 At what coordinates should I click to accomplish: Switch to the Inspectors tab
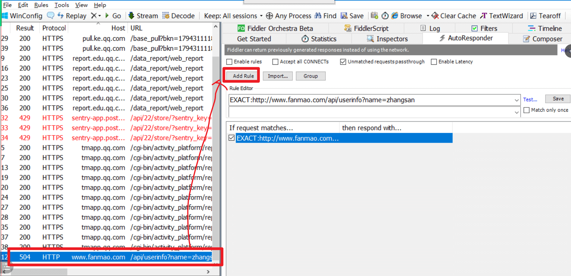pos(387,39)
